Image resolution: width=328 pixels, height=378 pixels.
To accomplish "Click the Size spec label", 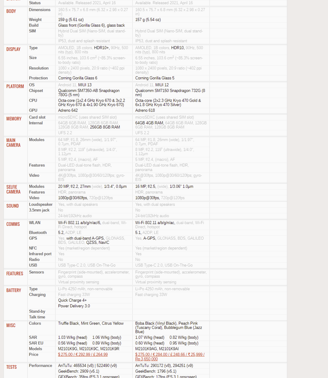I will coord(33,58).
